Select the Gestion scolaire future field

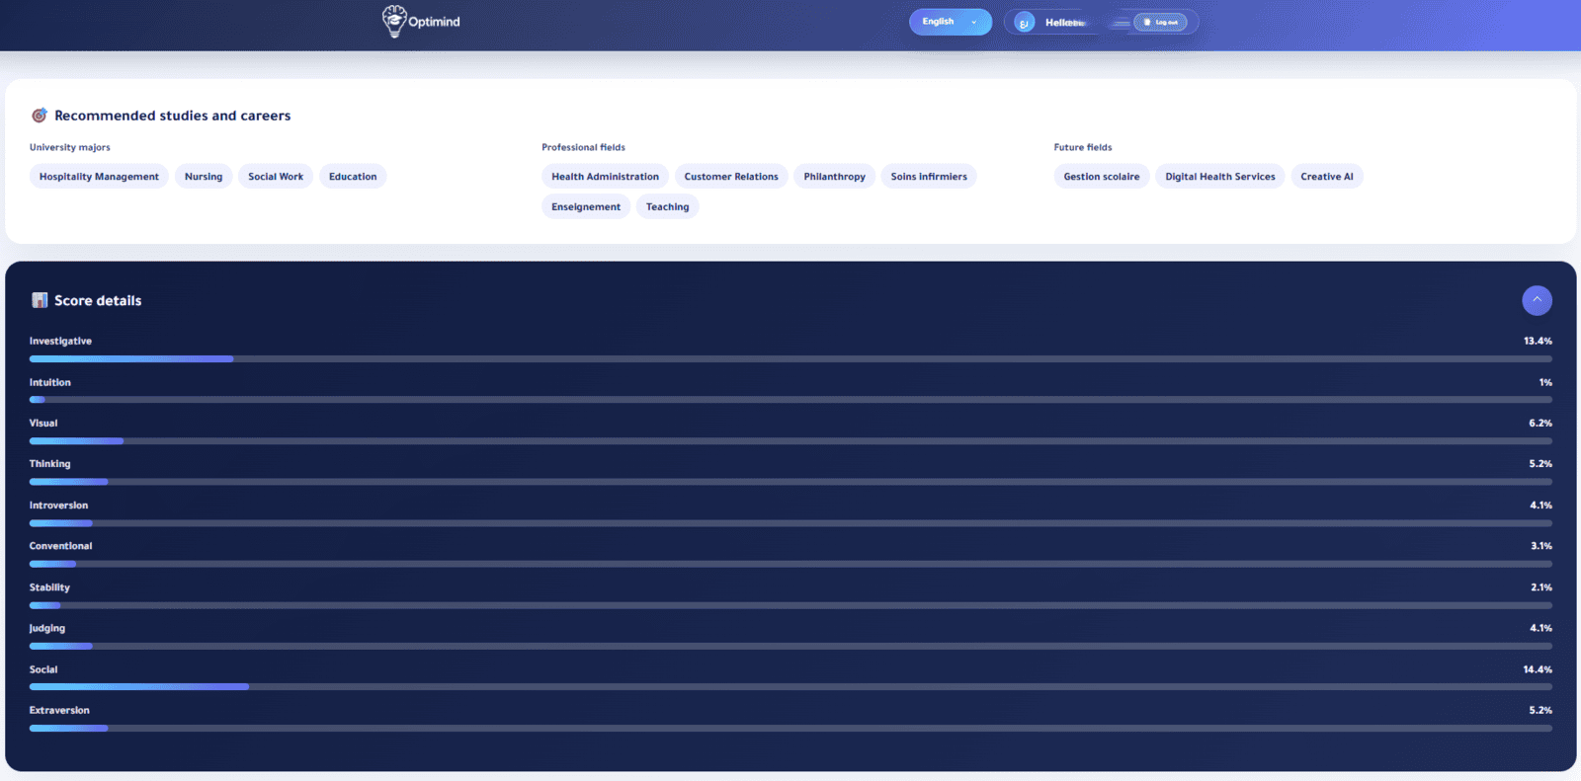pos(1101,177)
